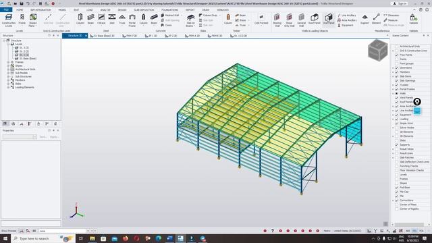Select the Cold Formed member tool

(x=261, y=20)
